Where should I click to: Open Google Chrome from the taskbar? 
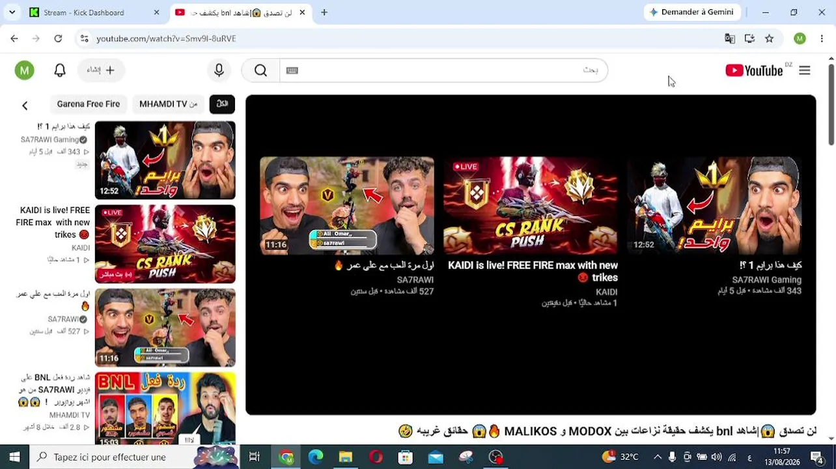(x=286, y=457)
